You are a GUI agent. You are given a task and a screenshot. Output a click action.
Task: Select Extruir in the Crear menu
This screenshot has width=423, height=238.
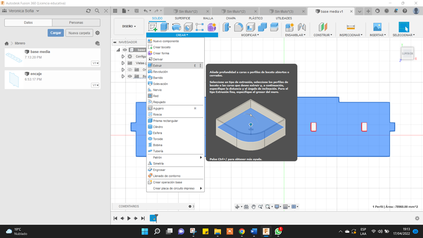158,65
